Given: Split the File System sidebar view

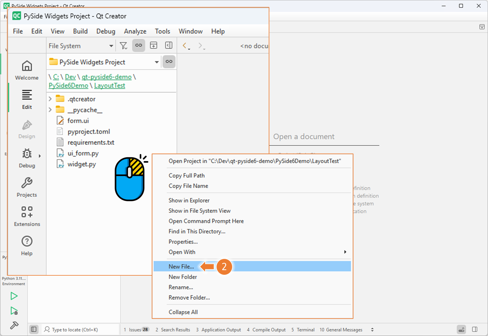Looking at the screenshot, I should 153,46.
